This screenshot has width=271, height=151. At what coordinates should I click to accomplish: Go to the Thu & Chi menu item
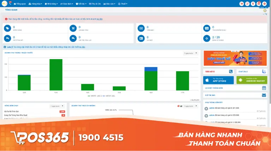coord(95,4)
